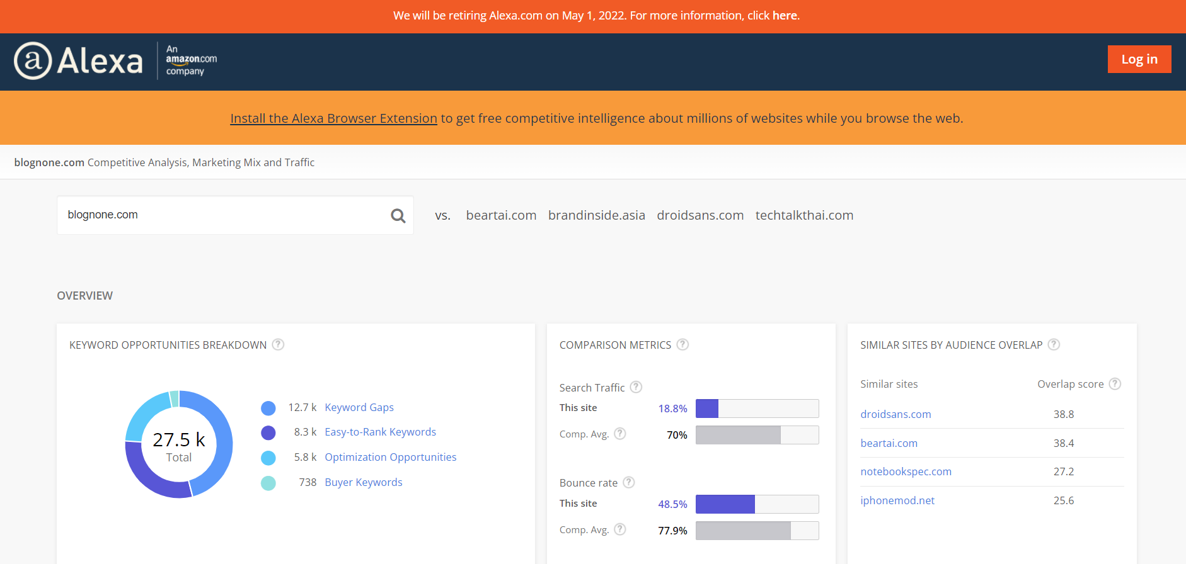Click overlap score '25.6' for iphonemod.net
The image size is (1186, 564).
(x=1064, y=500)
